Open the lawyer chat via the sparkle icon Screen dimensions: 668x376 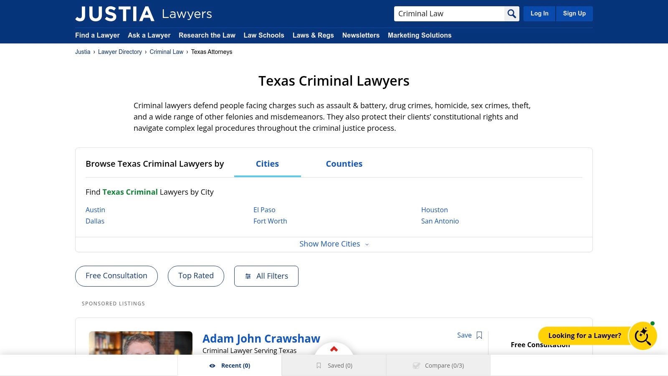643,336
